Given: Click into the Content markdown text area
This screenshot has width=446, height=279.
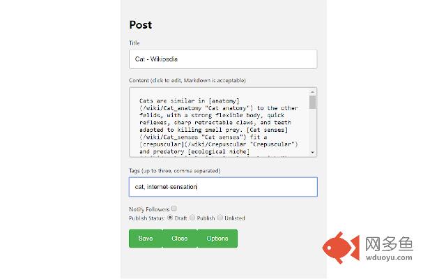Looking at the screenshot, I should (x=219, y=123).
